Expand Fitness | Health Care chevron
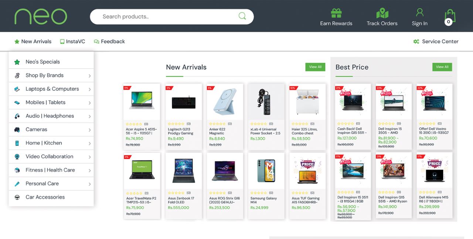The image size is (473, 239). 89,171
